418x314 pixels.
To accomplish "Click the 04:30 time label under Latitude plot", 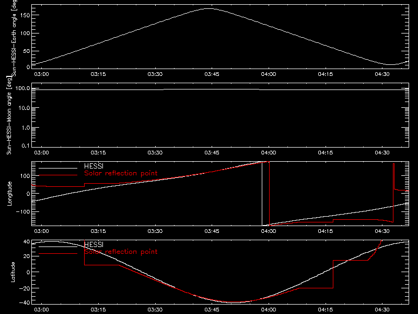I will tap(382, 310).
